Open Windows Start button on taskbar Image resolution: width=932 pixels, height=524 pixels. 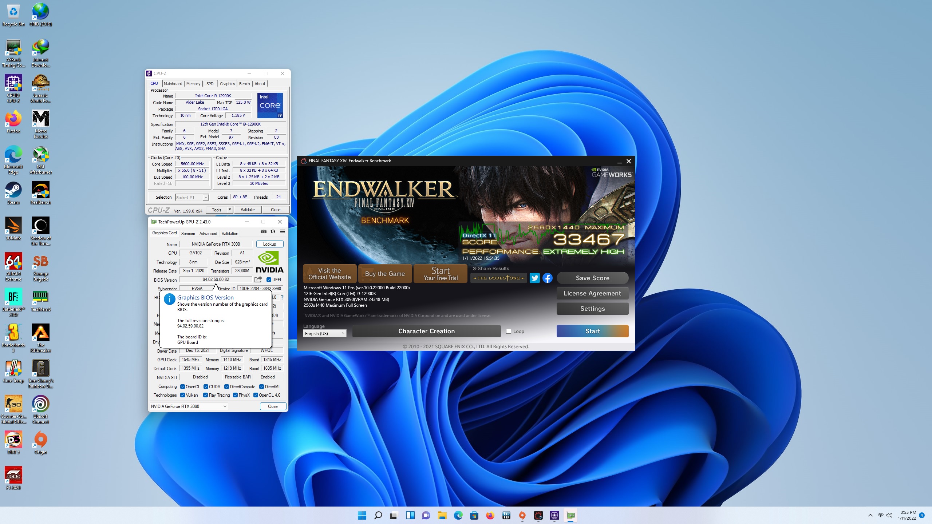coord(362,515)
